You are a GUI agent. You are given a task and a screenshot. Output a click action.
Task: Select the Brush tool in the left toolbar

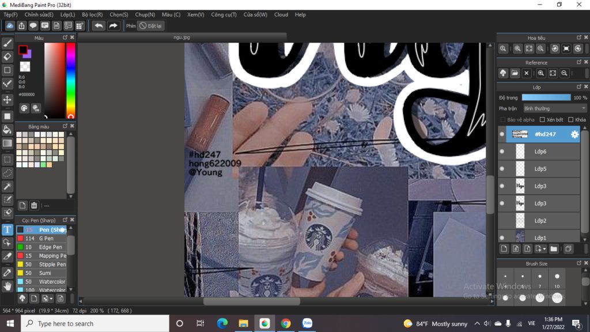[7, 43]
